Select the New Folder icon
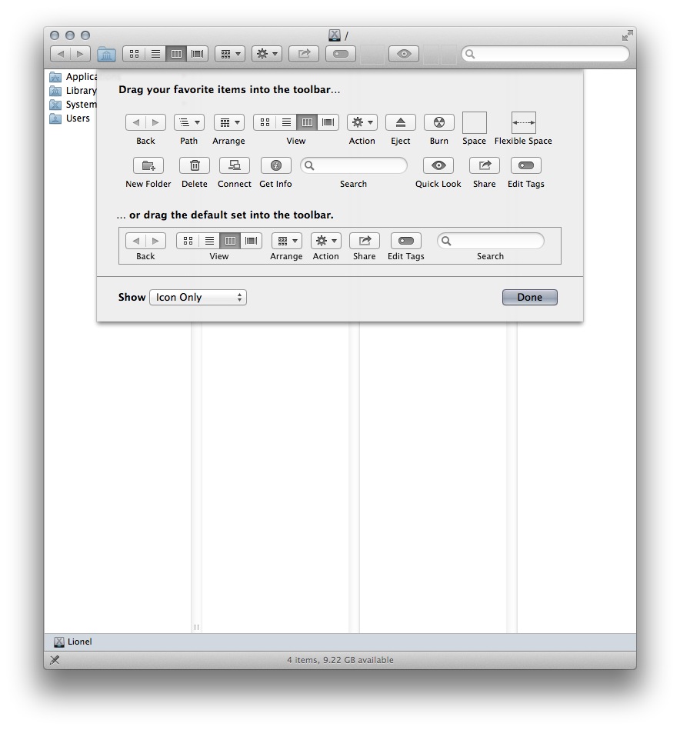680x730 pixels. tap(148, 165)
